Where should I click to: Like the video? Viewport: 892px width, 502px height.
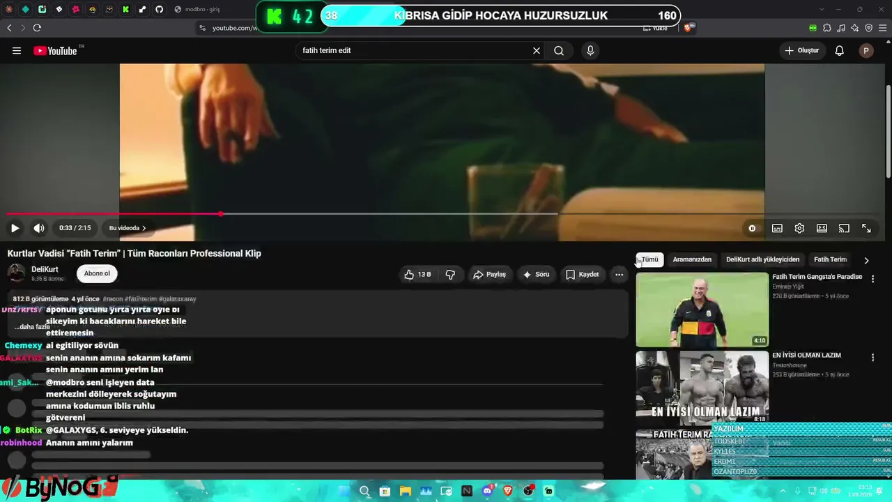(417, 275)
